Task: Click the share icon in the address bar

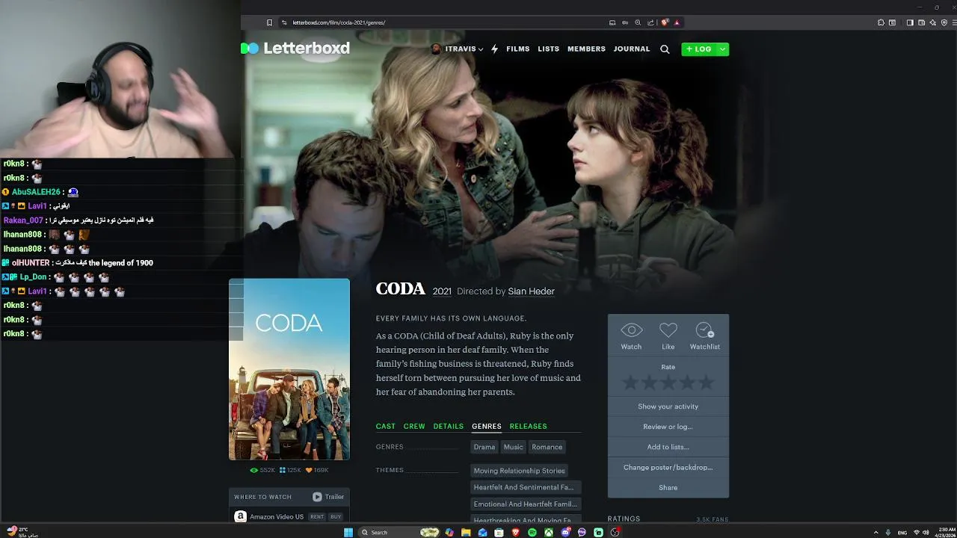Action: (x=650, y=22)
